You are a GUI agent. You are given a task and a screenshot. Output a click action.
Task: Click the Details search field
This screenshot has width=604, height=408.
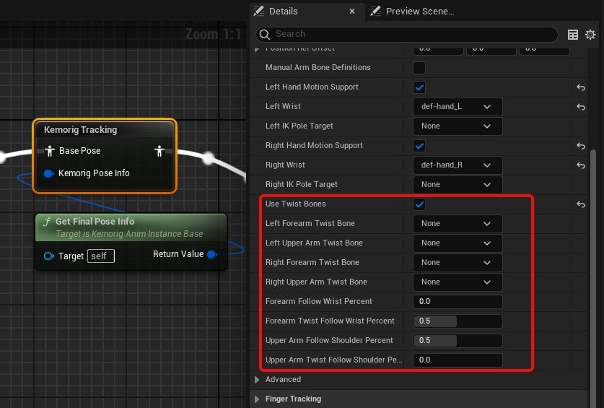(x=411, y=34)
